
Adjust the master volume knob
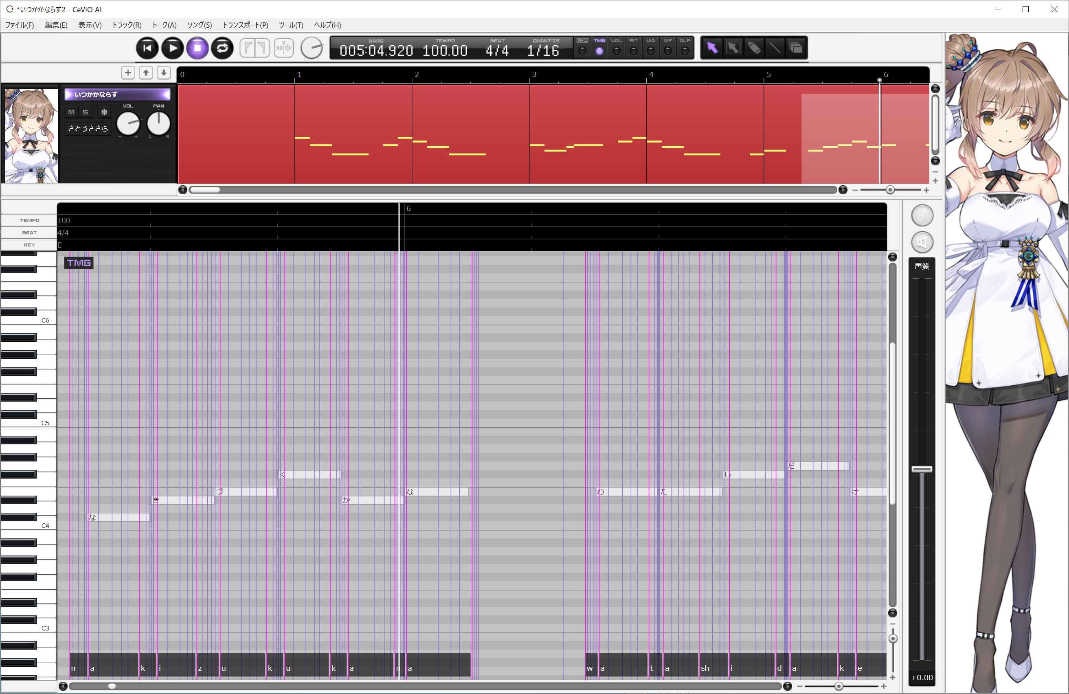312,48
